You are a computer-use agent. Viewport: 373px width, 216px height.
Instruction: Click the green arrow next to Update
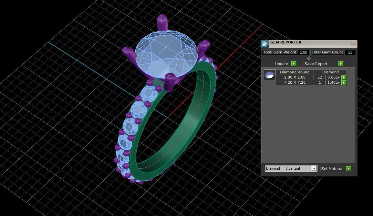click(294, 63)
